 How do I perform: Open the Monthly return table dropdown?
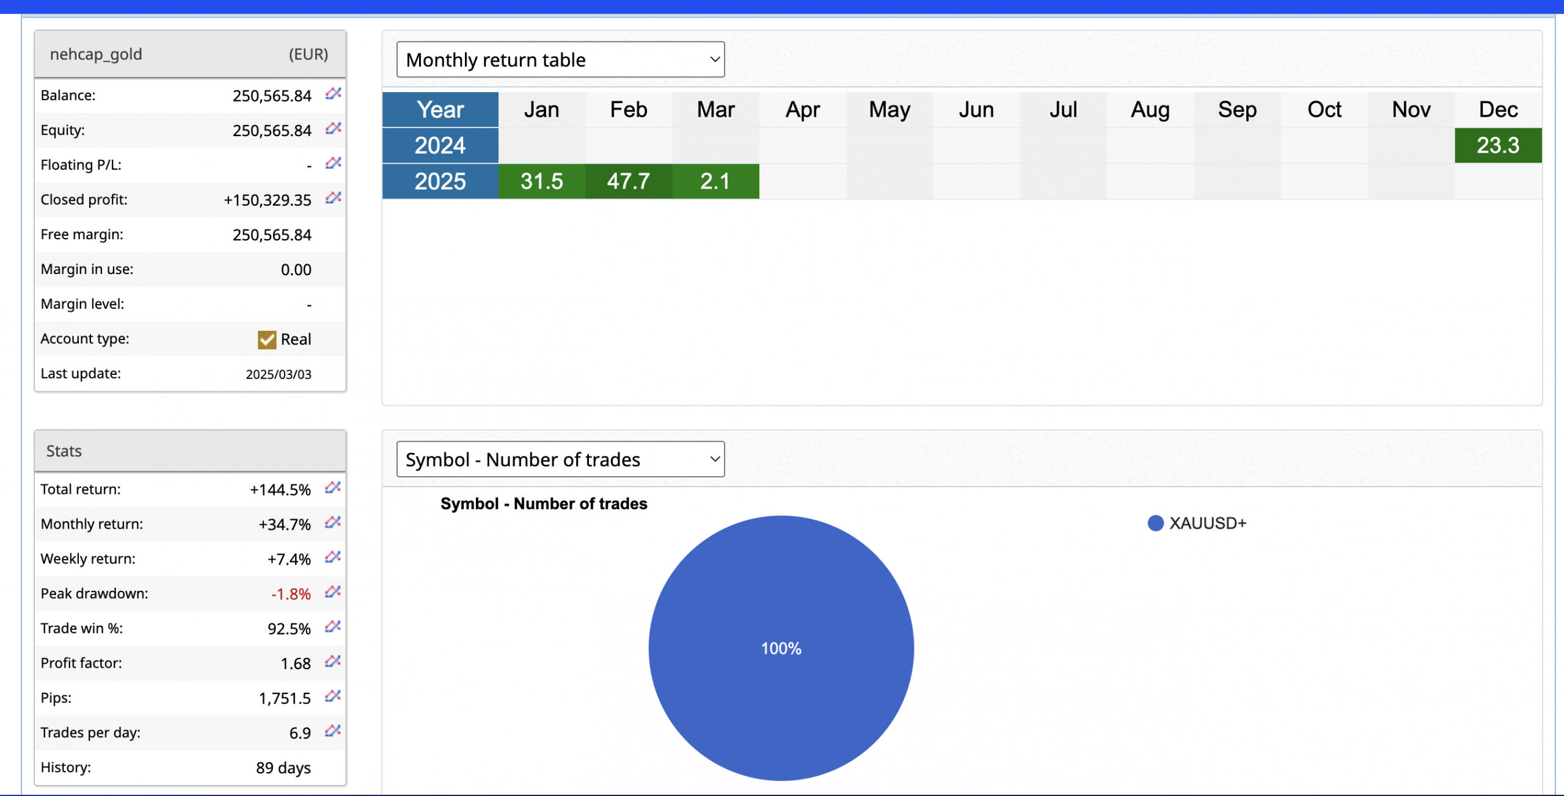pos(560,60)
